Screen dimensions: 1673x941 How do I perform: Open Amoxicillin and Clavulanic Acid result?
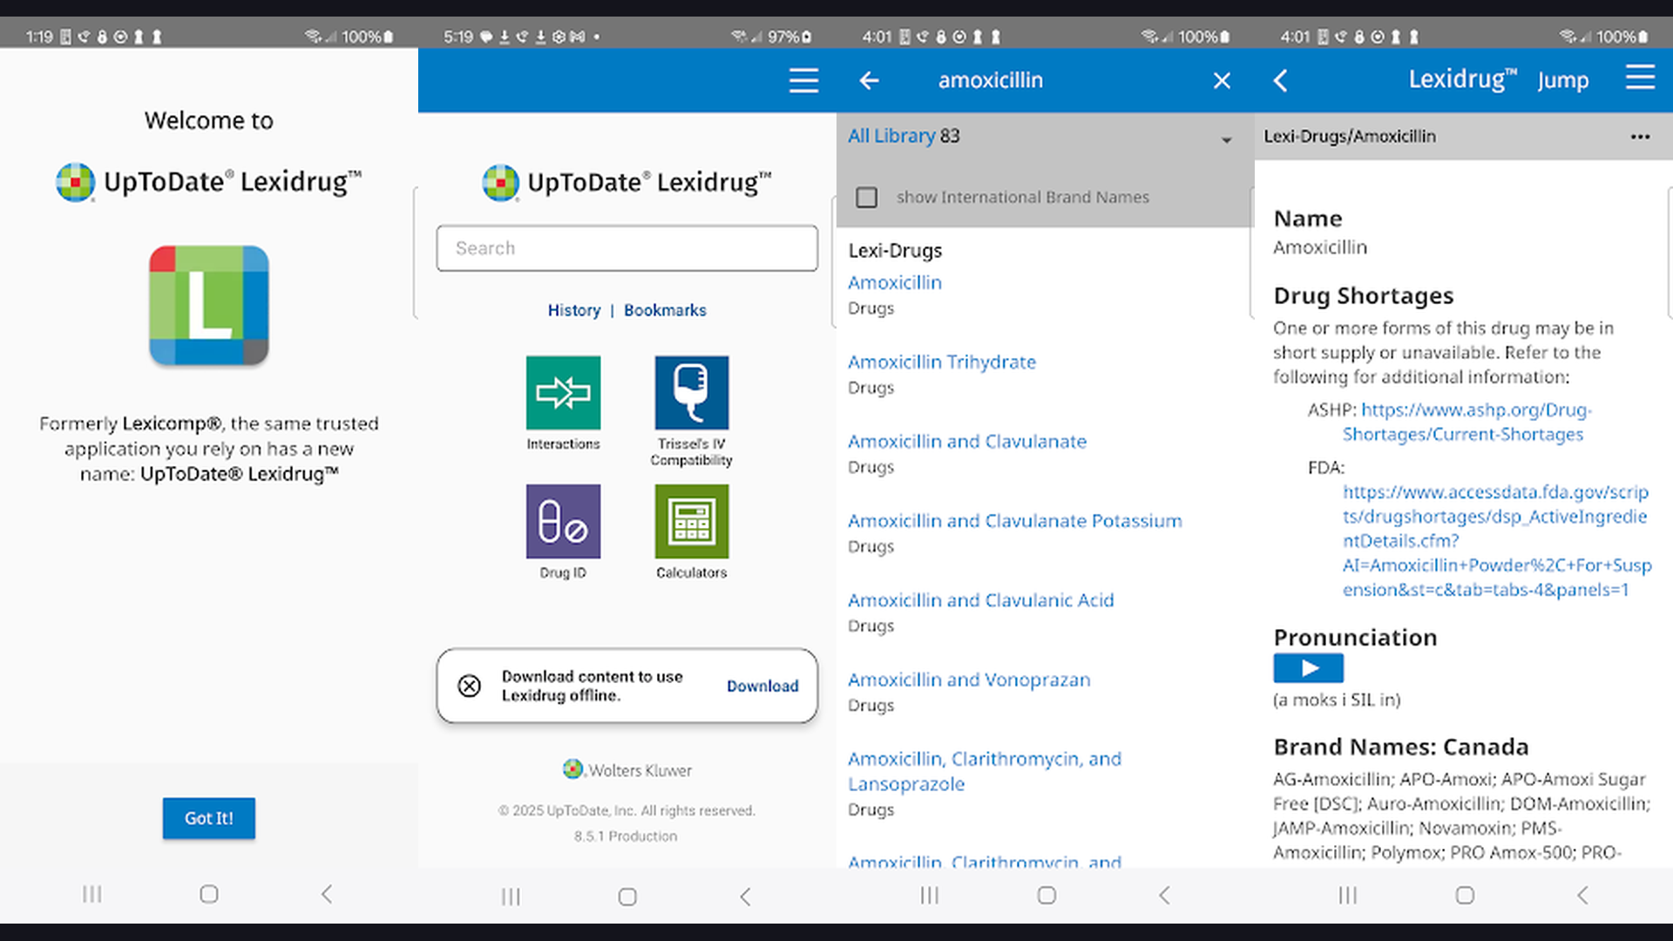(x=981, y=599)
